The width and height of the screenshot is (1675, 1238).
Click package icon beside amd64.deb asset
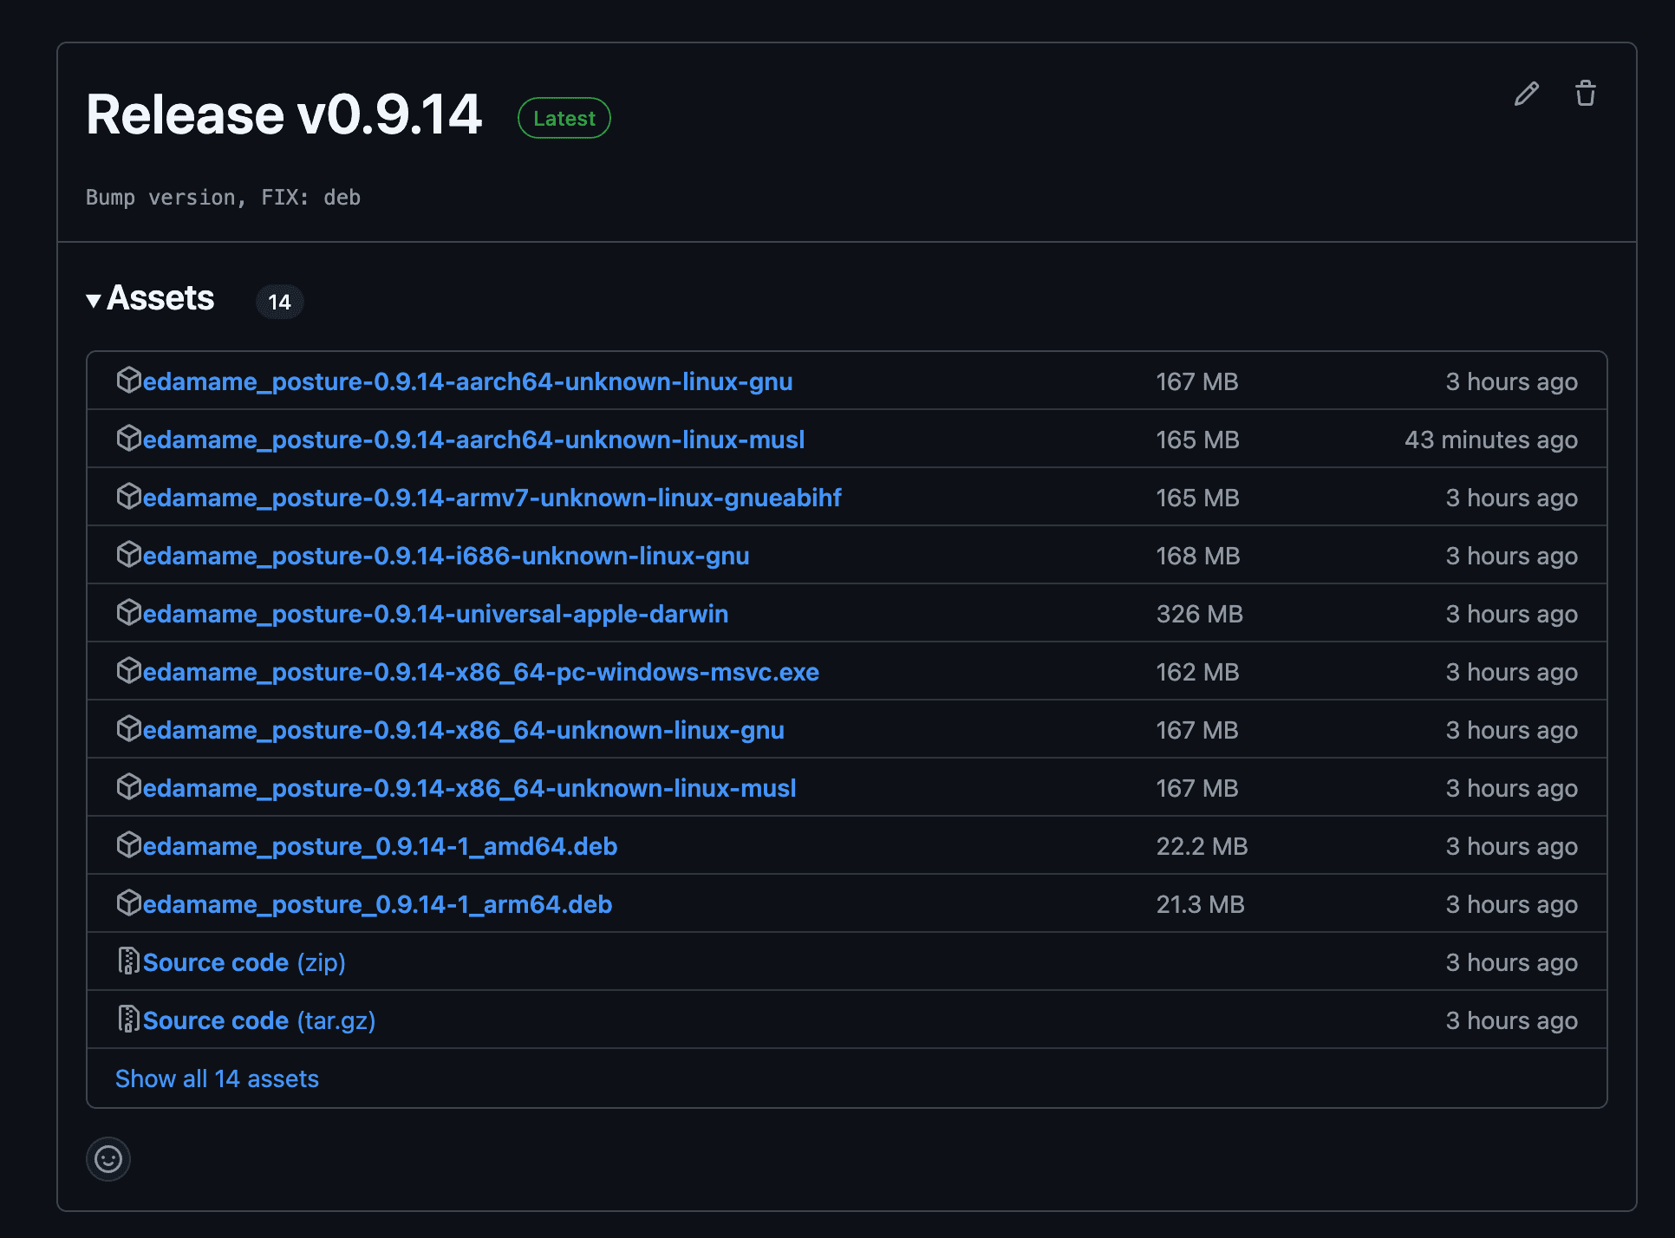pyautogui.click(x=128, y=845)
